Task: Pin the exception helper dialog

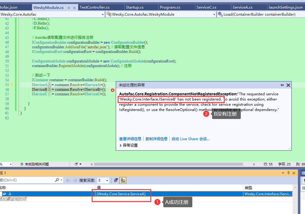Action: click(x=282, y=85)
